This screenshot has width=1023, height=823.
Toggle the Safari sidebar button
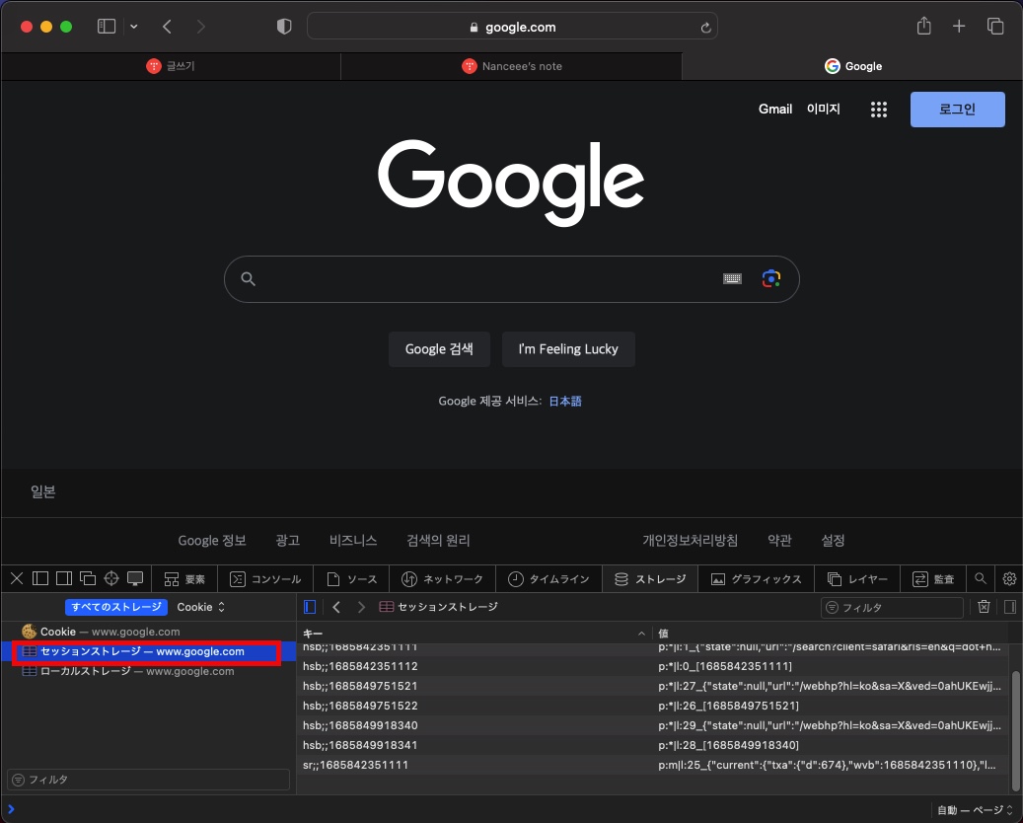(x=107, y=27)
